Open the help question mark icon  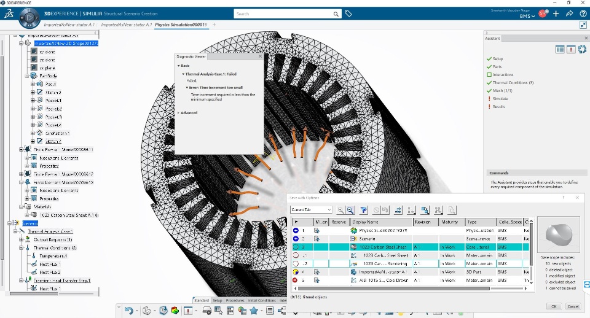coord(583,14)
